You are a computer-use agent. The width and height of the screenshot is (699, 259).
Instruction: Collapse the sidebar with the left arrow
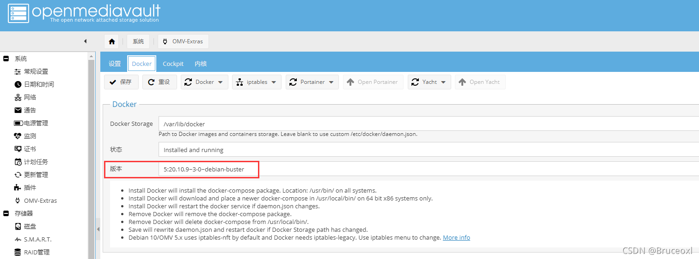85,41
